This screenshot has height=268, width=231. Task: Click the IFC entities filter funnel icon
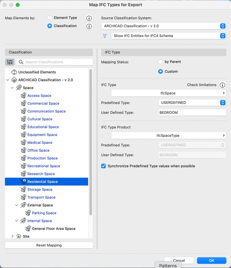tap(105, 36)
